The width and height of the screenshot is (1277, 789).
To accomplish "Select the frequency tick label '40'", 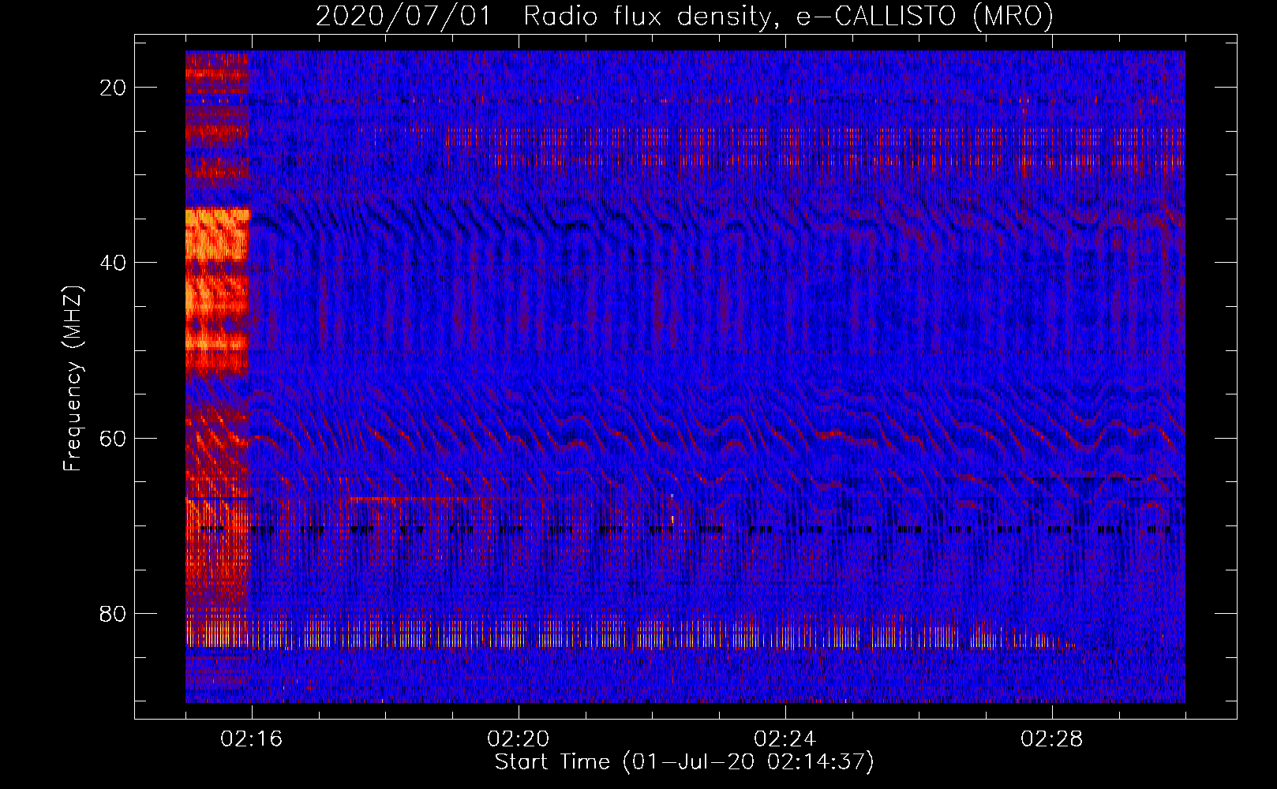I will click(113, 263).
